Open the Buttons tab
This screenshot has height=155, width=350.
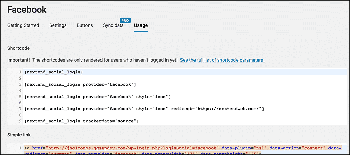85,25
